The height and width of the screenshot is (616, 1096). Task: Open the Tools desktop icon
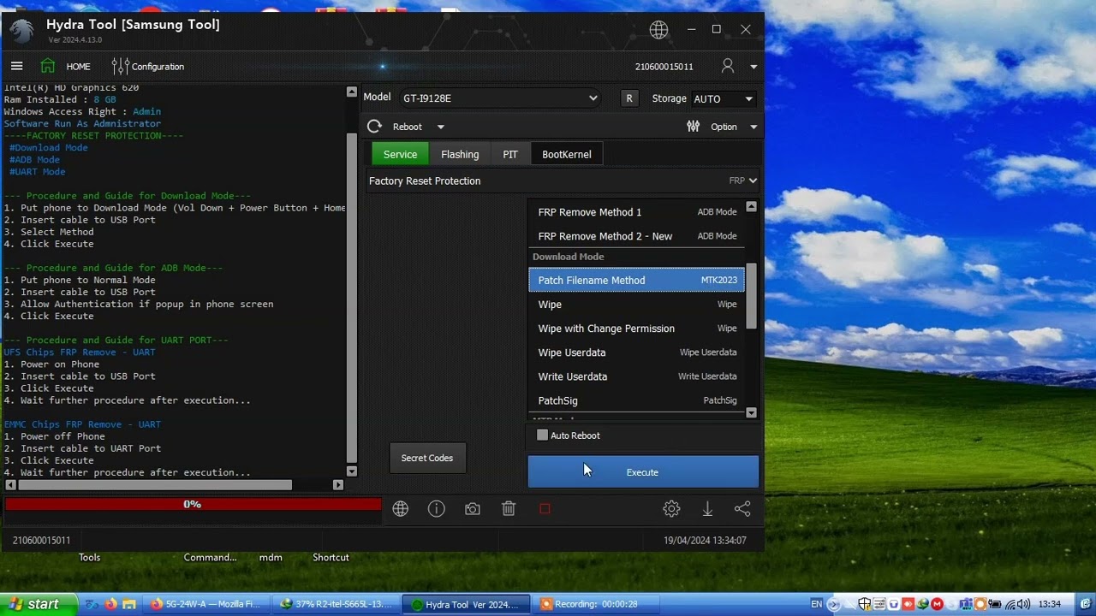click(89, 557)
